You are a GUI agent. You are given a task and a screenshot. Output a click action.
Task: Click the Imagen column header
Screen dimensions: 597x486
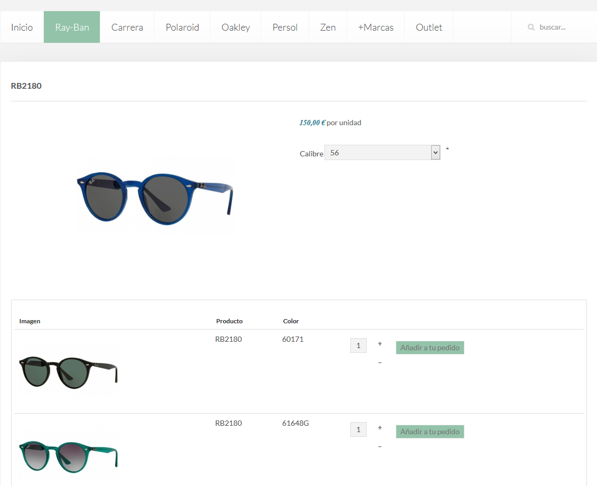click(30, 321)
